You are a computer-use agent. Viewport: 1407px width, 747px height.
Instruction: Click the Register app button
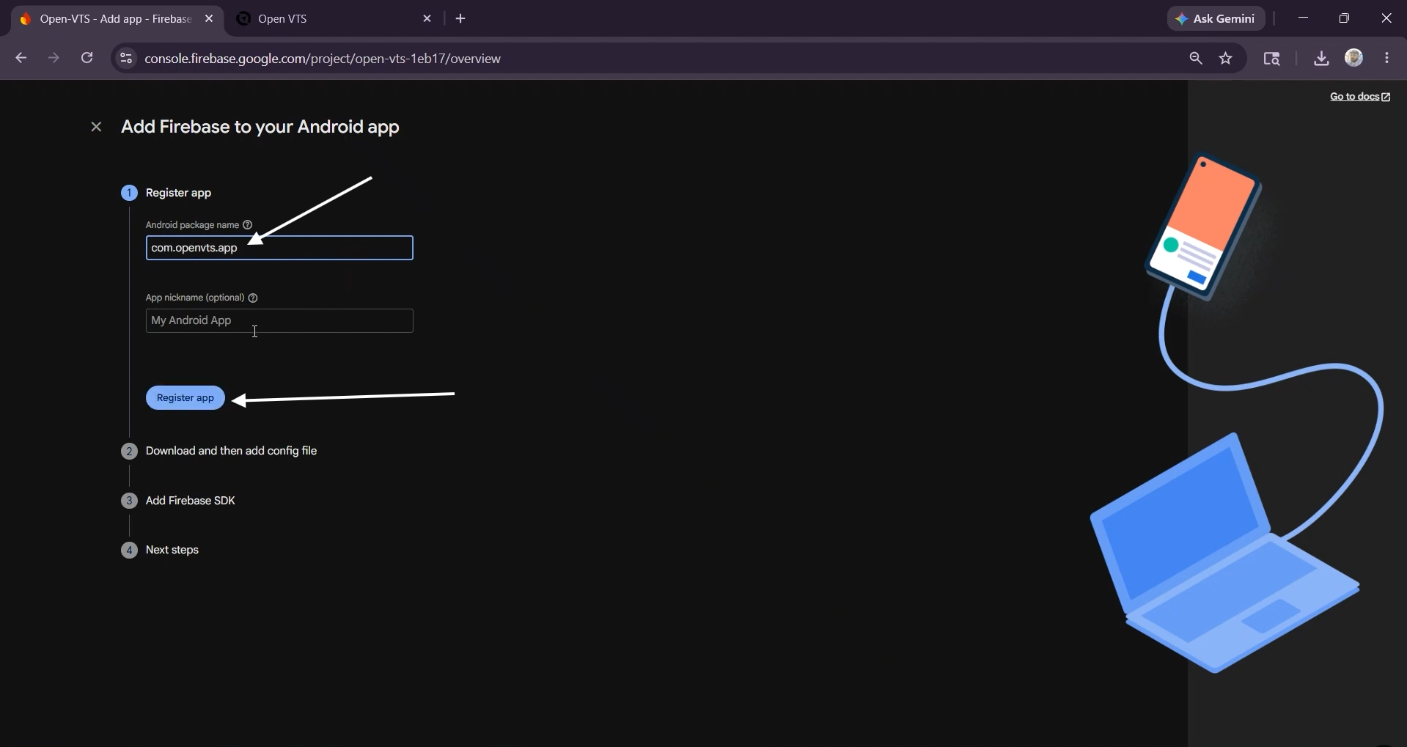pyautogui.click(x=185, y=398)
